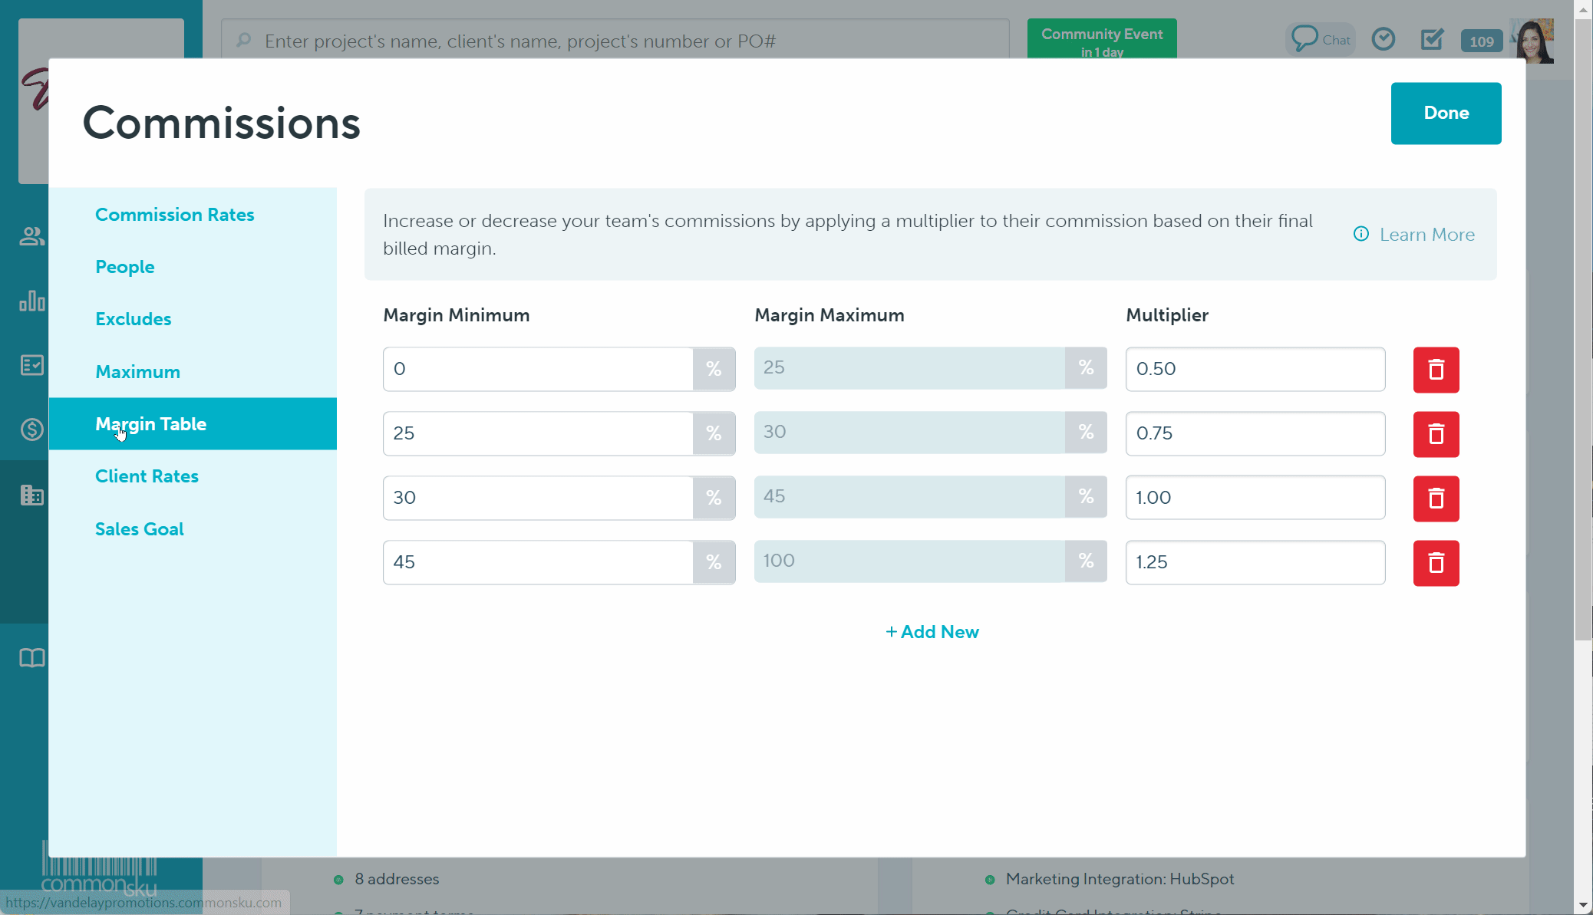Open the resources book icon in sidebar
The width and height of the screenshot is (1593, 915).
pos(31,657)
